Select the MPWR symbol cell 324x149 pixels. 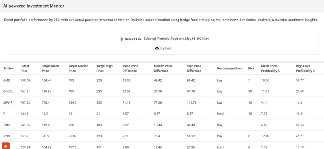pyautogui.click(x=8, y=102)
